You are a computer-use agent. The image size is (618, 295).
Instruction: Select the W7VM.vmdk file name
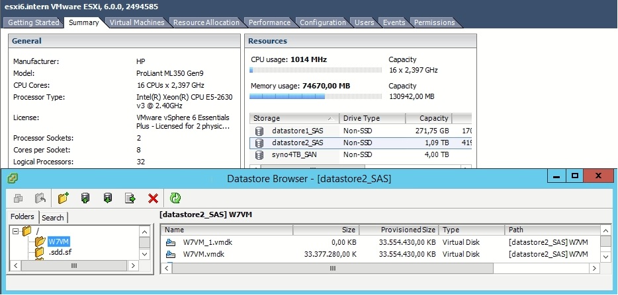coord(203,254)
